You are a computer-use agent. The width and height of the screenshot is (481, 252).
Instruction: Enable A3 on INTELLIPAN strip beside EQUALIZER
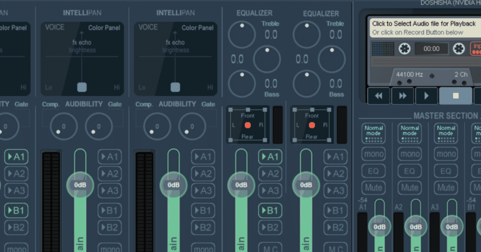click(x=203, y=190)
